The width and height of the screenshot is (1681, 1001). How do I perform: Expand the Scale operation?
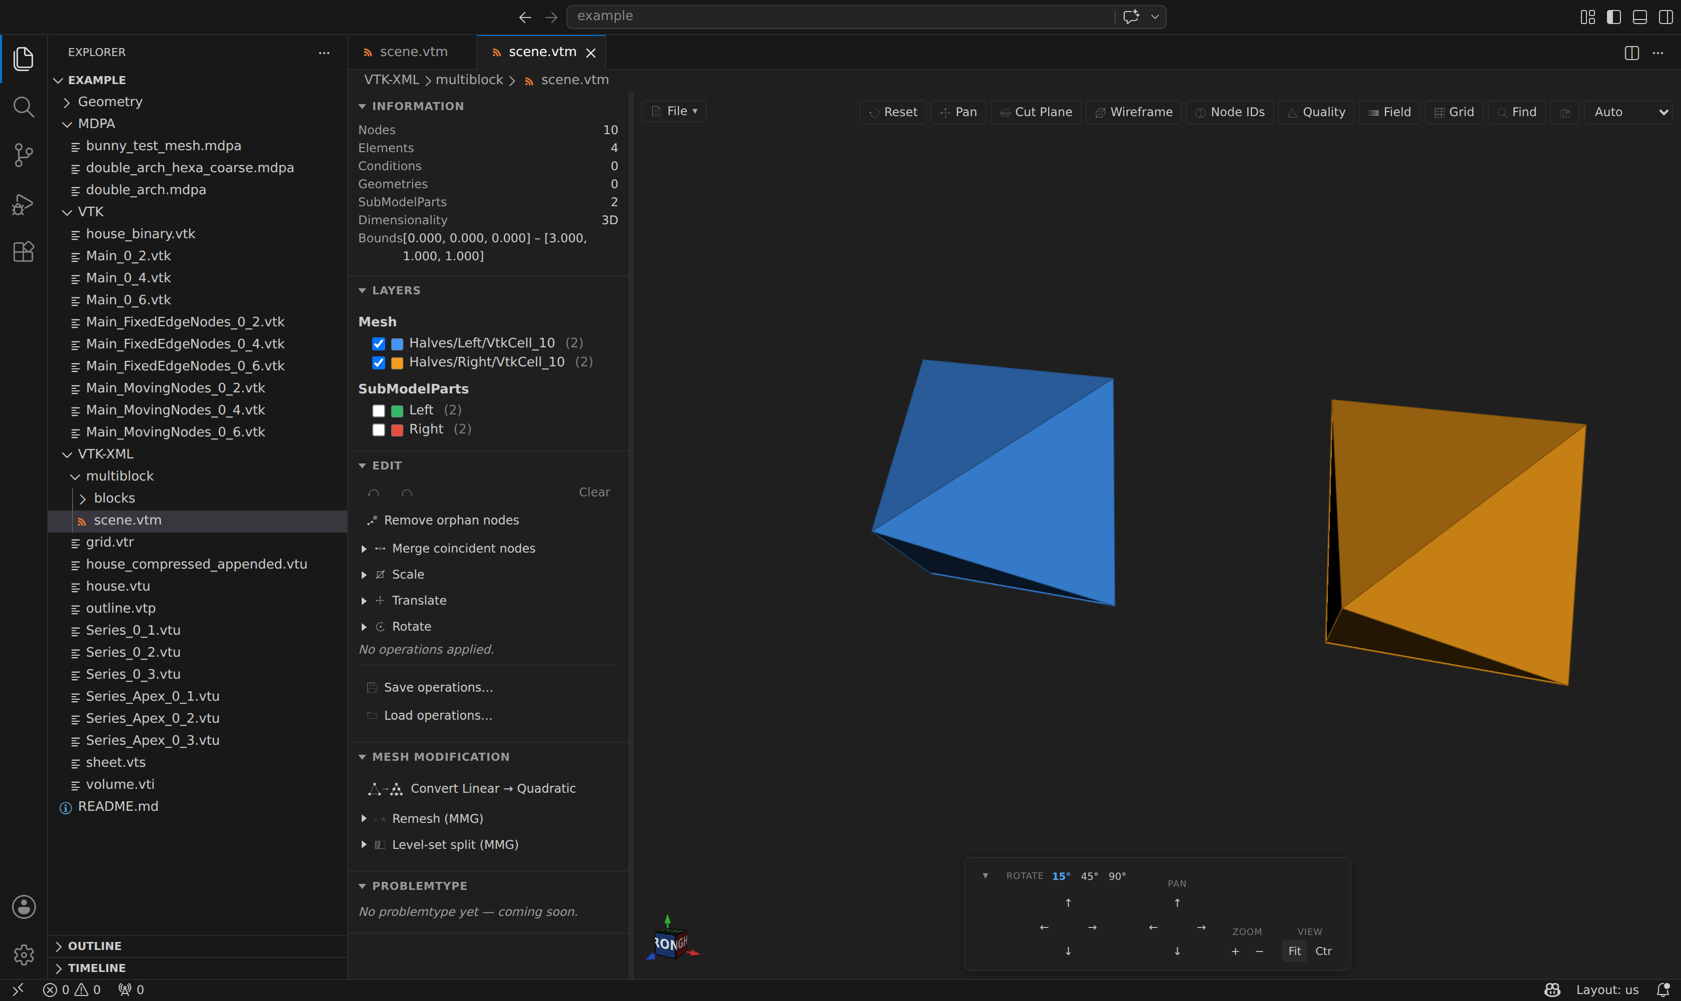[364, 575]
